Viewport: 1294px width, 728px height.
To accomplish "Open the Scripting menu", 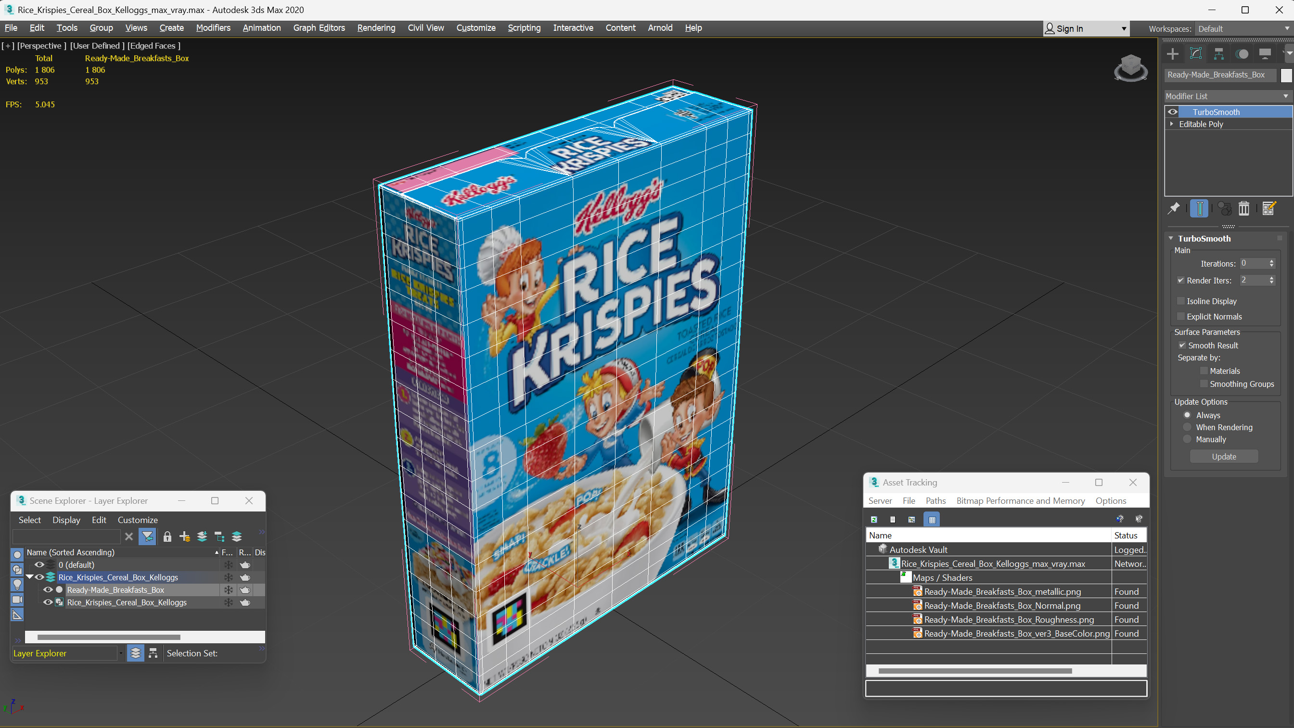I will pos(524,27).
